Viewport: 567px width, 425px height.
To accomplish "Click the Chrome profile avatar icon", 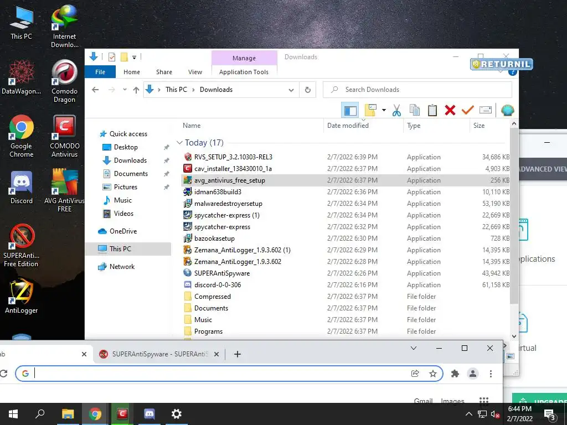I will point(473,374).
